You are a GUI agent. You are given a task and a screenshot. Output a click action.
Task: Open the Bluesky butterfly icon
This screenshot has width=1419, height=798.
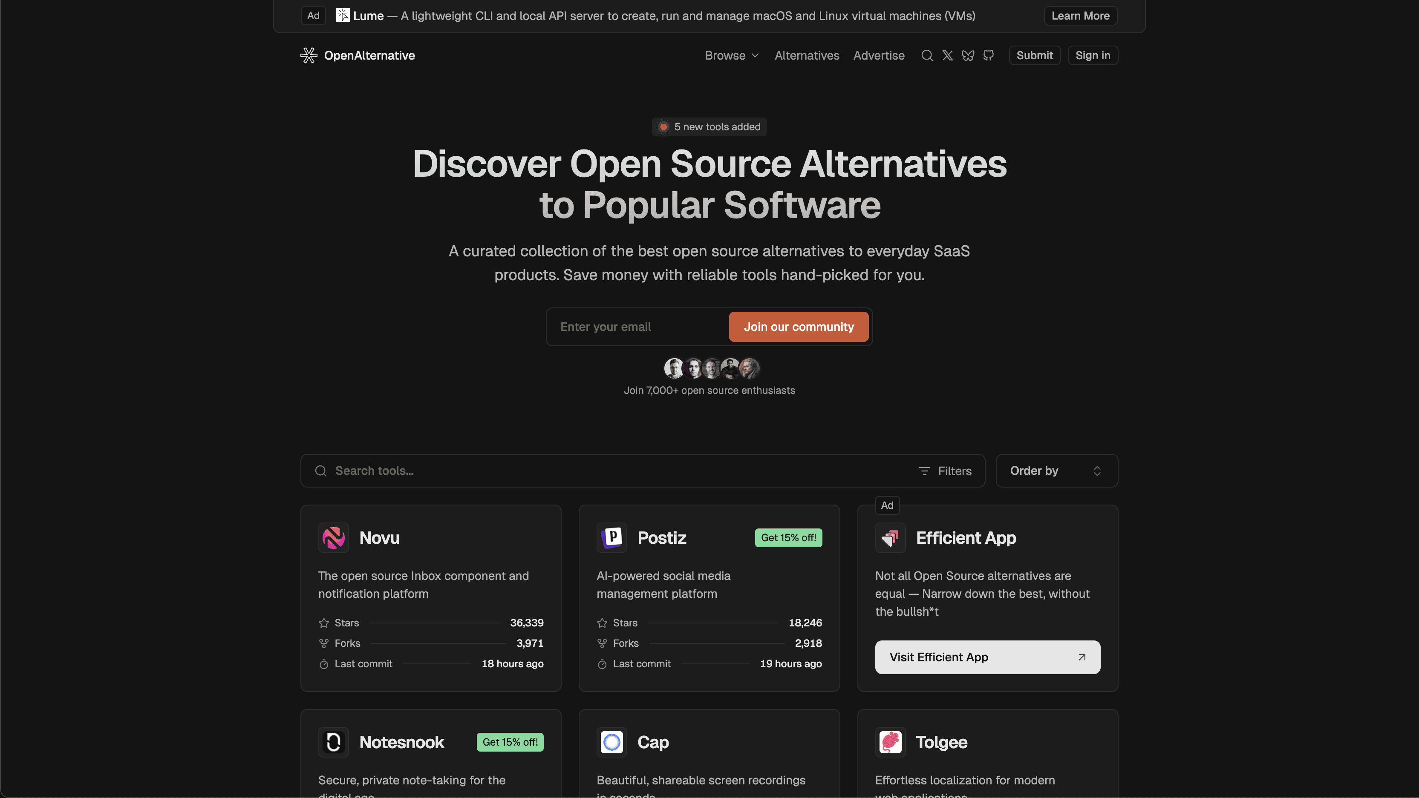pyautogui.click(x=968, y=56)
